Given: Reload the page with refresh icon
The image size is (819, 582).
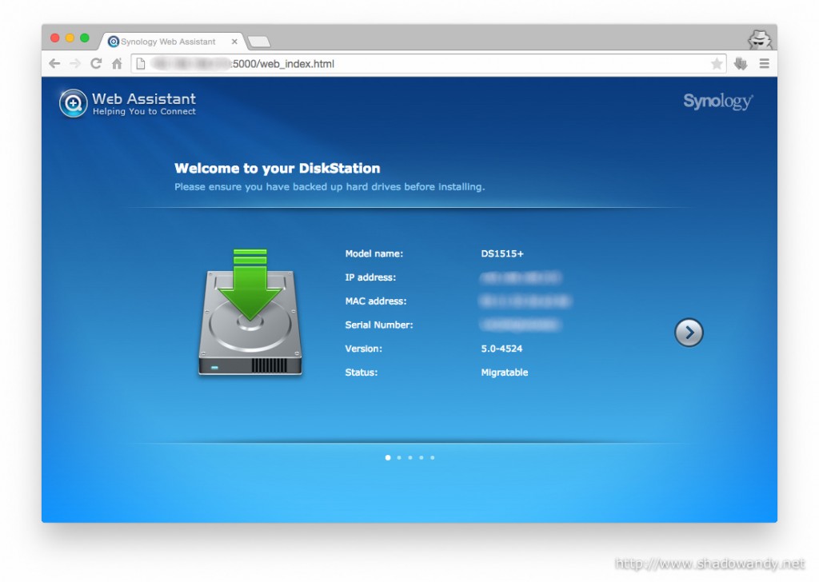Looking at the screenshot, I should coord(96,64).
